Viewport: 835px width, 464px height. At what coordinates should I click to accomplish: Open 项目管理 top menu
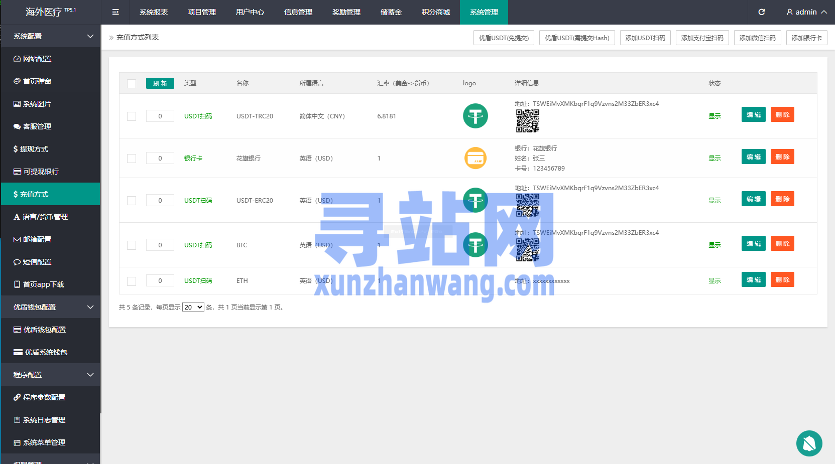[202, 12]
